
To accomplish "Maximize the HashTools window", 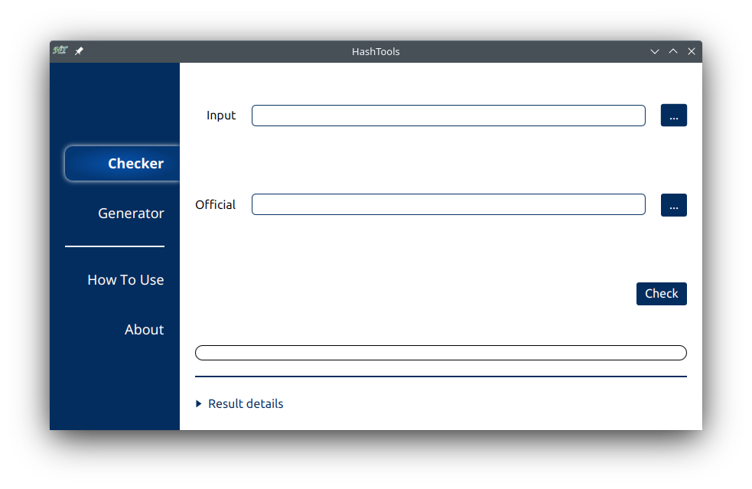I will (673, 51).
